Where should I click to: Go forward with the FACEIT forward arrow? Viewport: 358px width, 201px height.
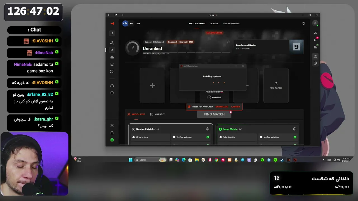point(123,15)
